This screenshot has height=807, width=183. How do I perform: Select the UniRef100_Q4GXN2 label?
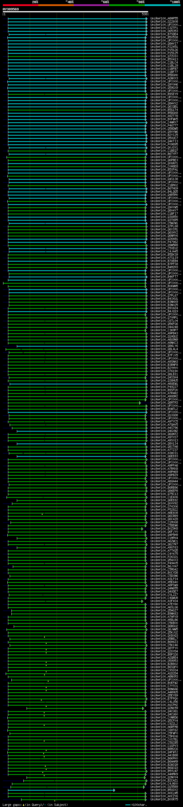click(x=164, y=431)
